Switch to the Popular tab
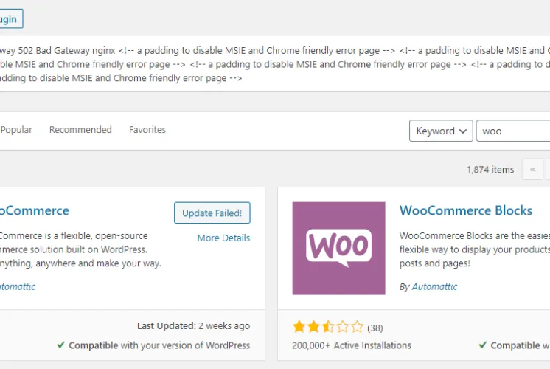Screen dimensions: 550x369 tap(16, 130)
